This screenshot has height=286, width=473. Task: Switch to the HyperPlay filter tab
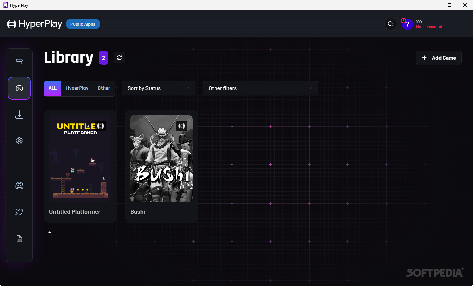[77, 88]
